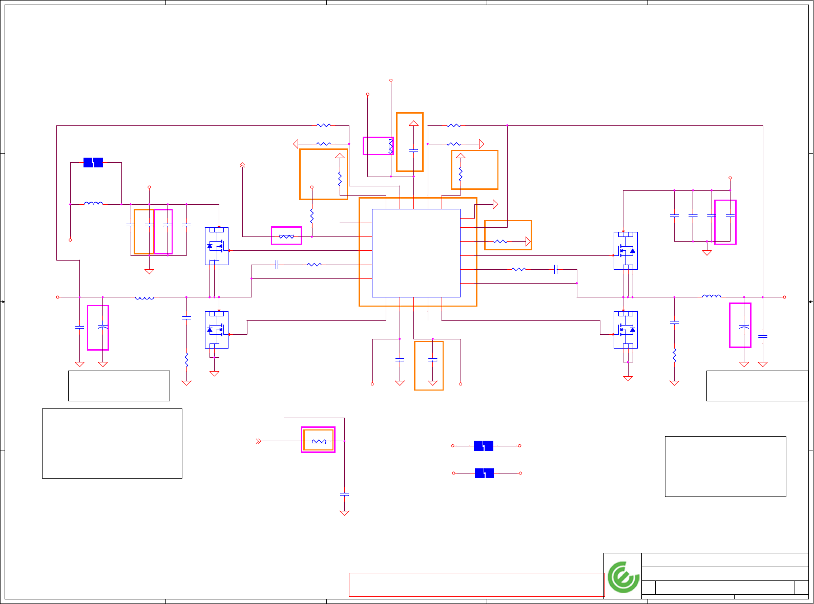This screenshot has width=814, height=604.
Task: Select the lower-right MOSFET symbol
Action: (x=625, y=330)
